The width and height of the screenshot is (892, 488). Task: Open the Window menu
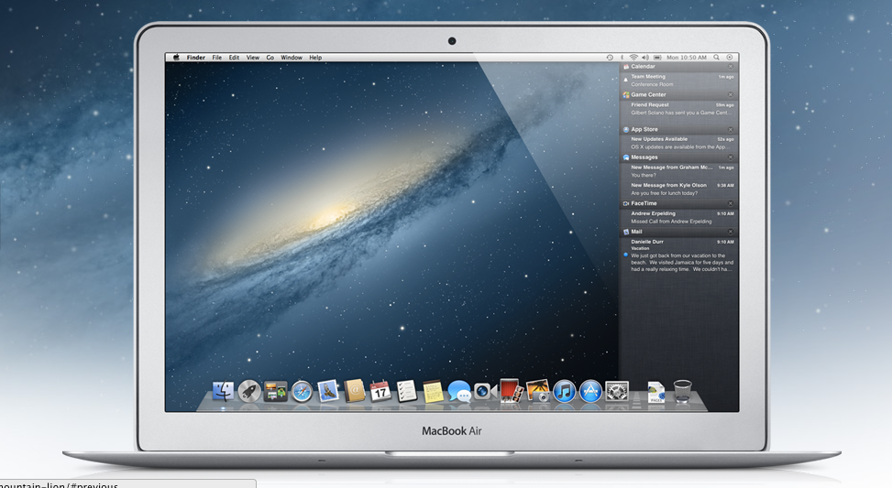coord(292,58)
